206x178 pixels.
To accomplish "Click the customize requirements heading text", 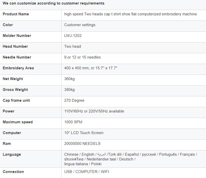I will pos(54,3).
